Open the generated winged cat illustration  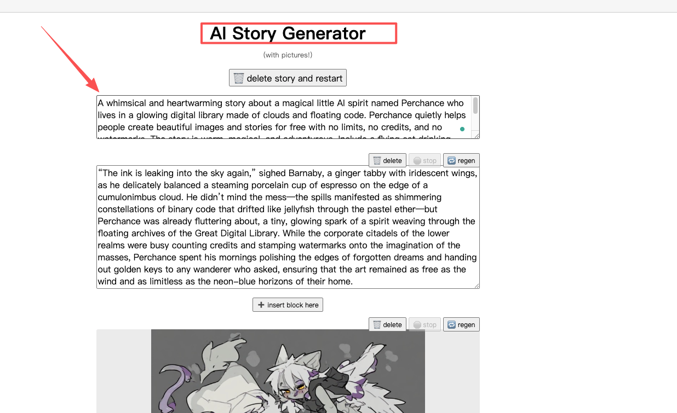[x=288, y=371]
